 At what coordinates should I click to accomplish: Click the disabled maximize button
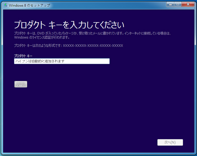pos(178,5)
